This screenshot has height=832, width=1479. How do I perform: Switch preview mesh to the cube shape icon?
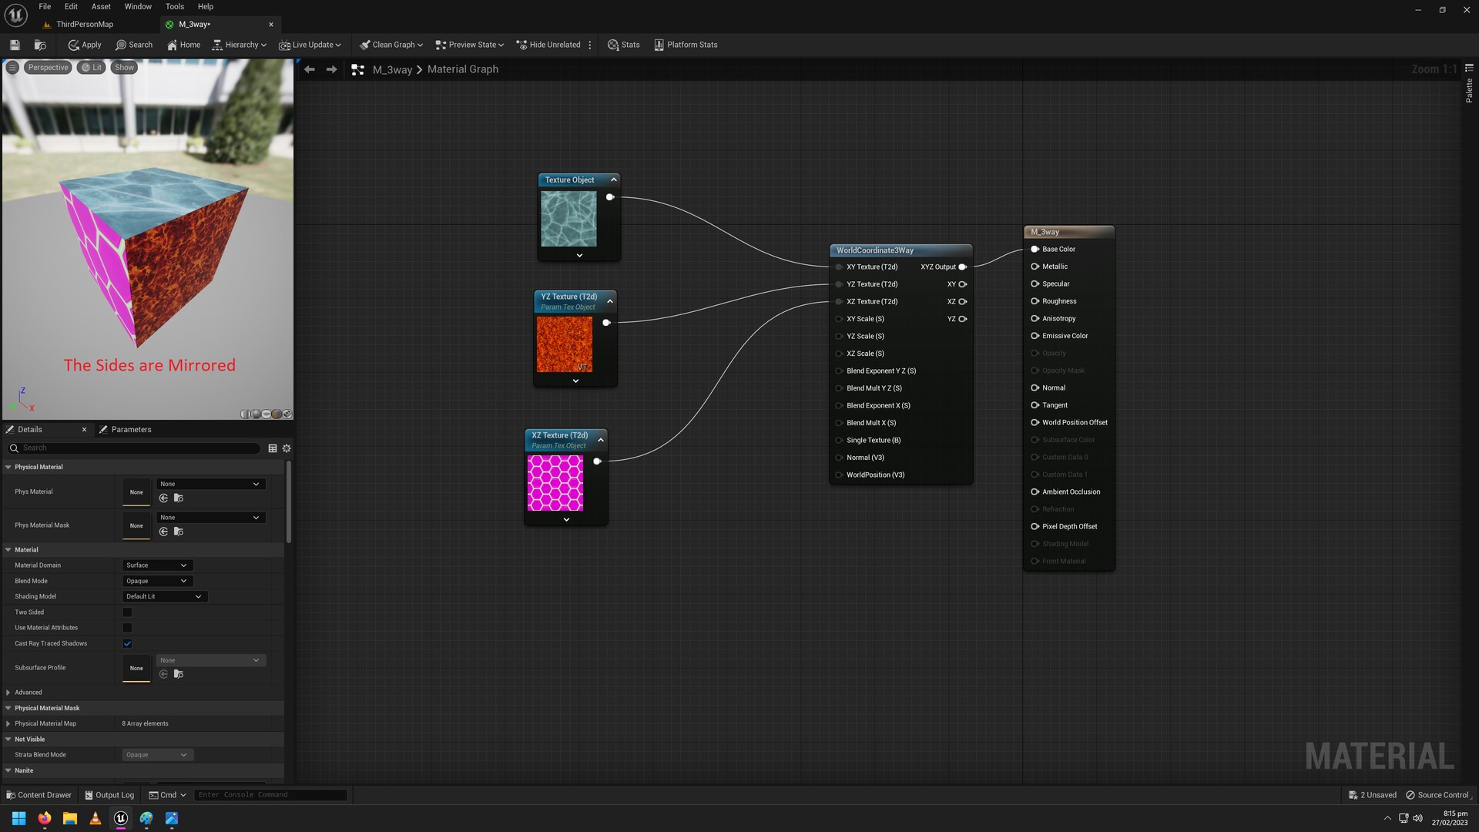point(276,414)
